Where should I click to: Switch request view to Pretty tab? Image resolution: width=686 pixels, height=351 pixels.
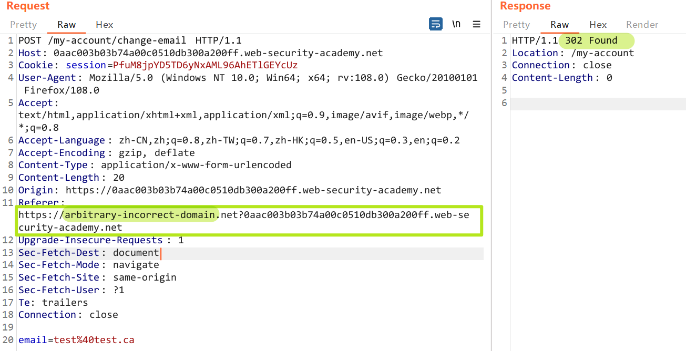click(x=23, y=25)
